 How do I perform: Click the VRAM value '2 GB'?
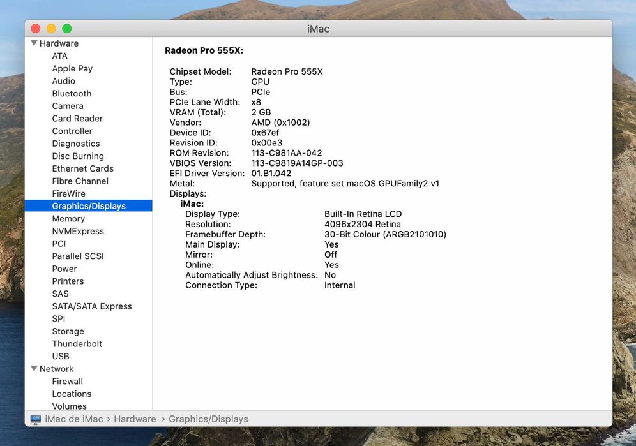pos(261,112)
